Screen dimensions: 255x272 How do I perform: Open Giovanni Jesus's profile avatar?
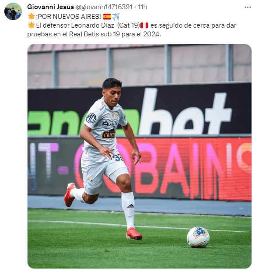click(x=13, y=11)
